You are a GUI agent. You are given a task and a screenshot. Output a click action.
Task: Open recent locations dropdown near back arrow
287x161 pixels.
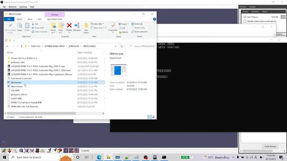click(x=17, y=46)
